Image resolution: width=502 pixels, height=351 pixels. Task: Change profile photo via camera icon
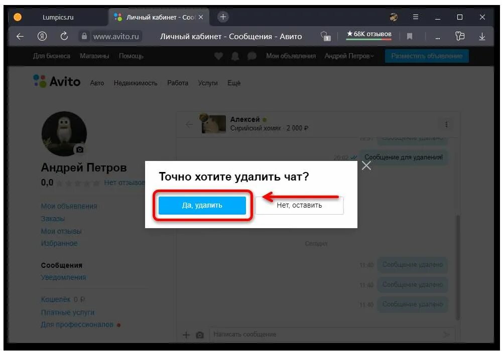80,149
